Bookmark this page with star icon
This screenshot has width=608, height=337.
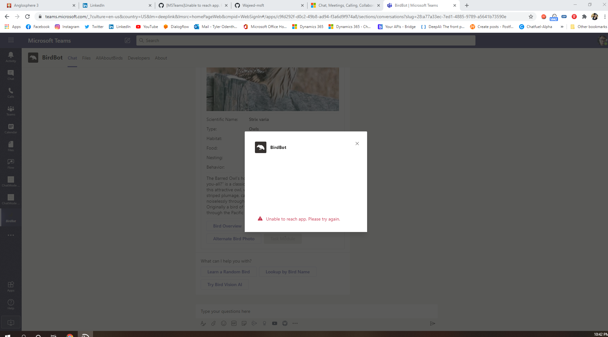pos(531,17)
